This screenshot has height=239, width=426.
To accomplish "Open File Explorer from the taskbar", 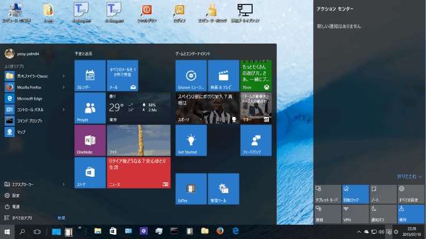I will 98,231.
